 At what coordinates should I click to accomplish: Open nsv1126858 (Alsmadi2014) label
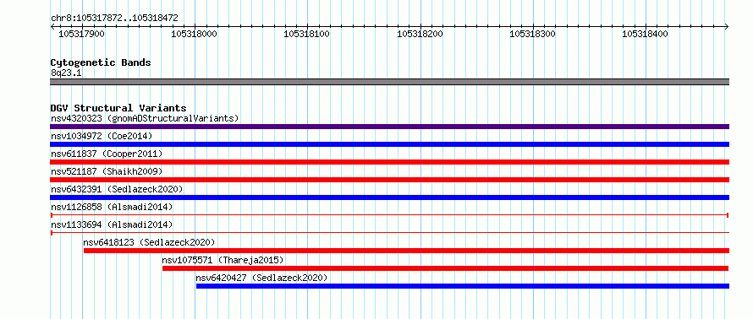click(x=112, y=207)
